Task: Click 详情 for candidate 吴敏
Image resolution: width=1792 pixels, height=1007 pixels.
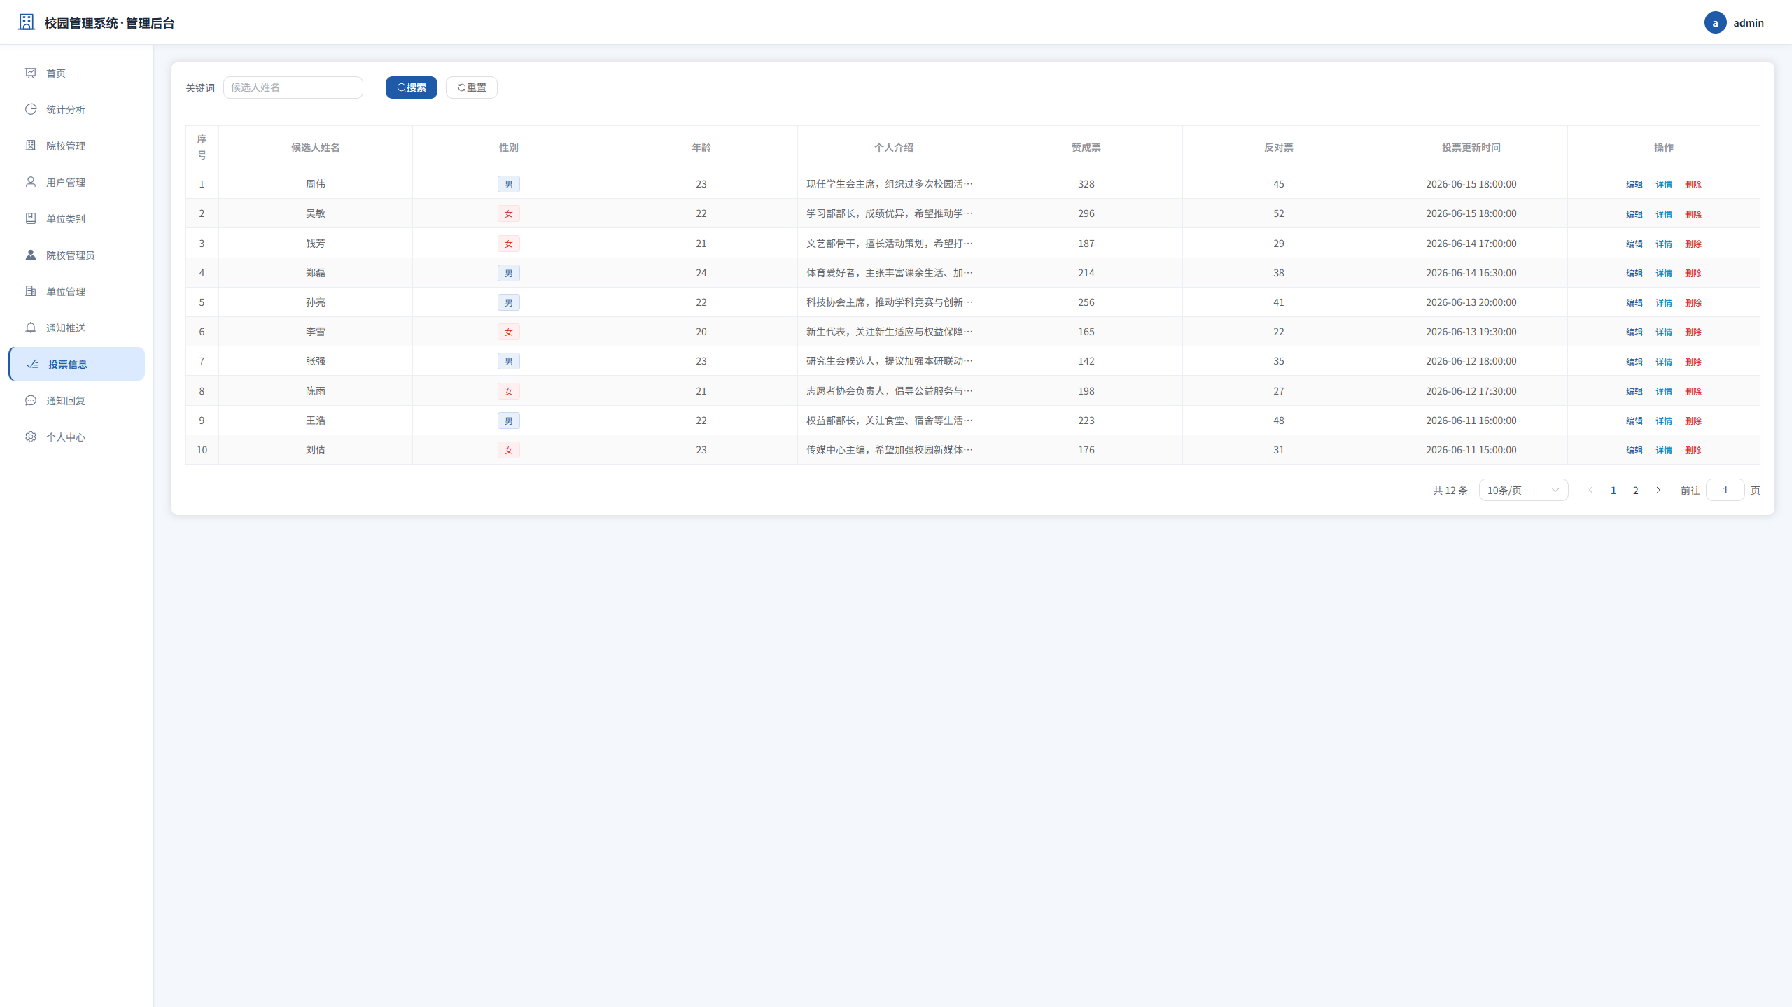Action: click(1664, 214)
